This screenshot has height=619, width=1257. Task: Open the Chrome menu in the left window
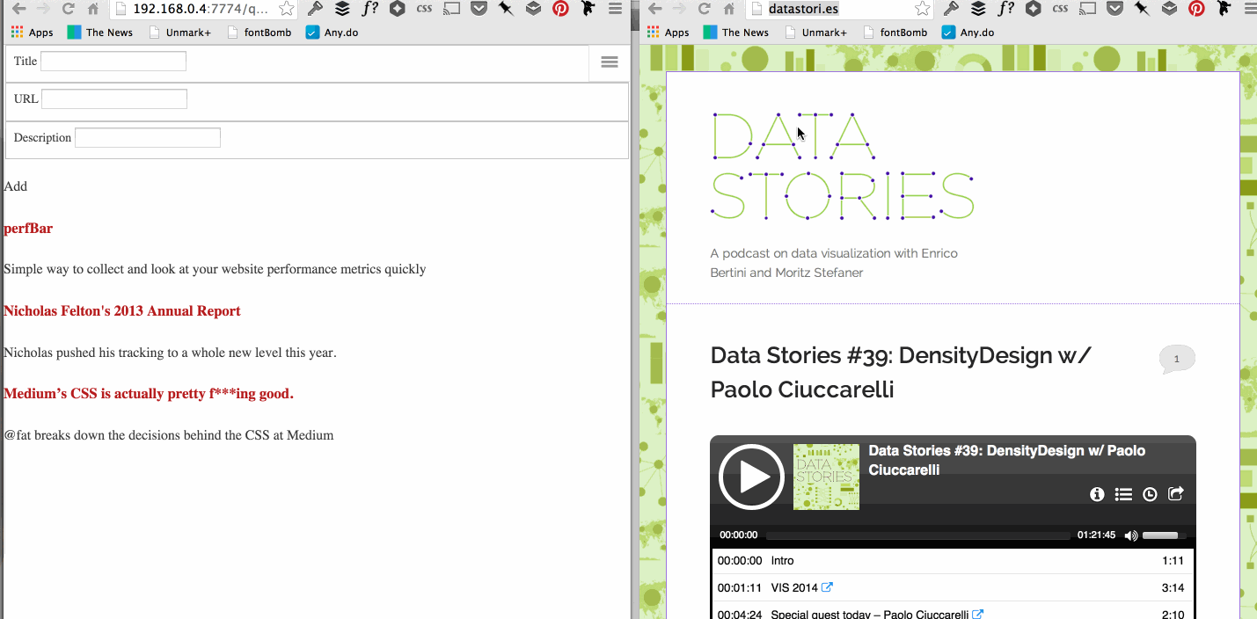616,9
